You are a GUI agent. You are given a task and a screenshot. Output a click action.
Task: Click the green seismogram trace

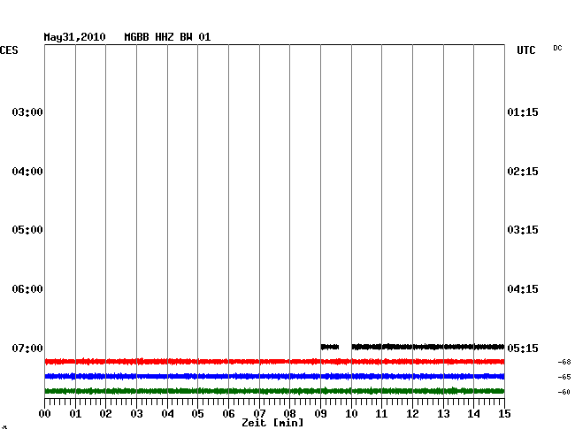[274, 391]
